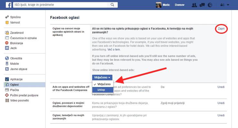Click 'Zgolj moji prijatelji' value text

click(x=173, y=103)
